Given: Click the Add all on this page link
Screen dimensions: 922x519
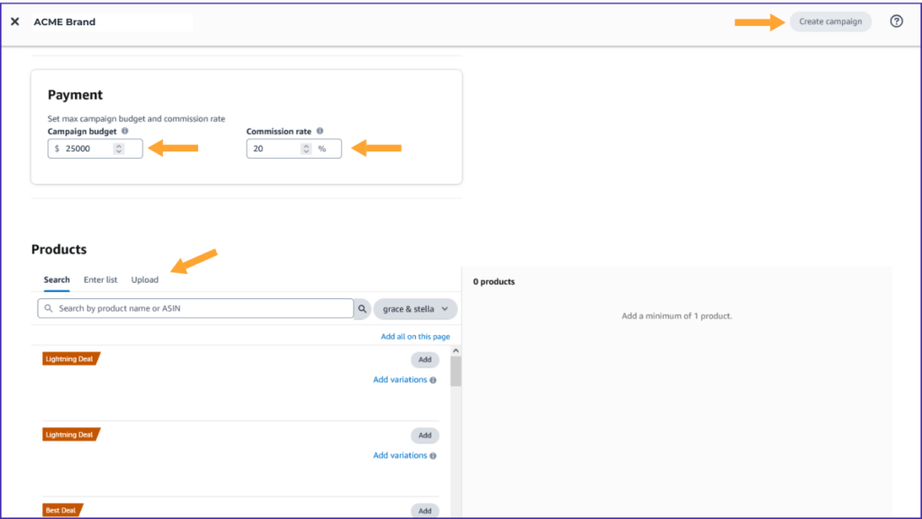Looking at the screenshot, I should (x=415, y=335).
